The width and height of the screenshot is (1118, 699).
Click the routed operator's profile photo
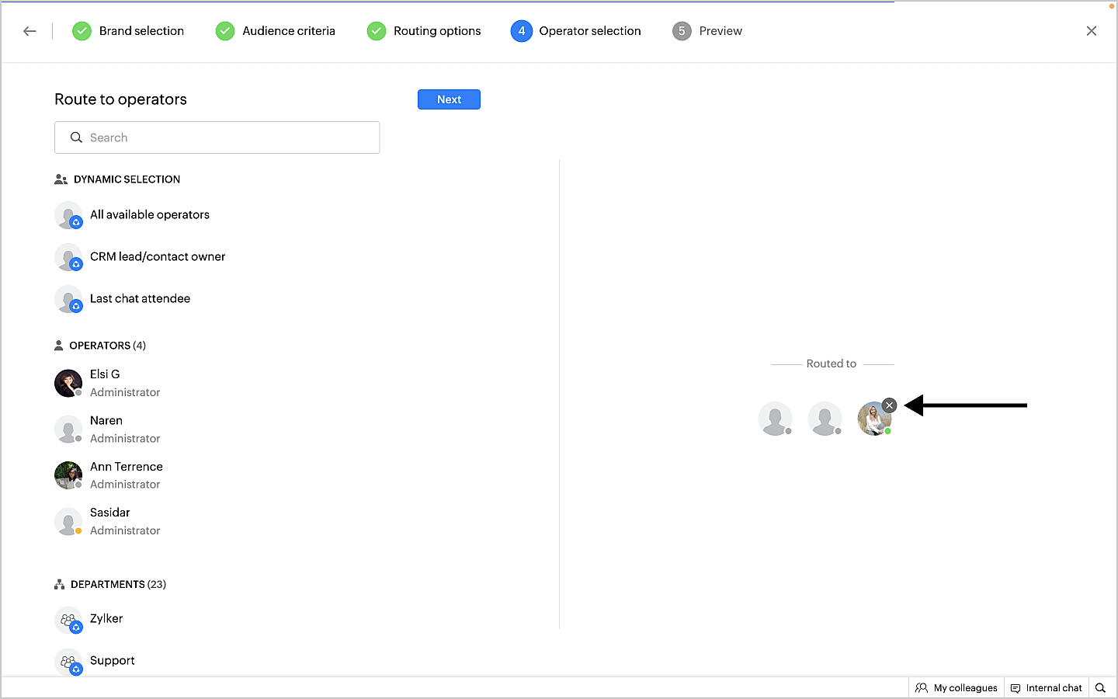[874, 419]
